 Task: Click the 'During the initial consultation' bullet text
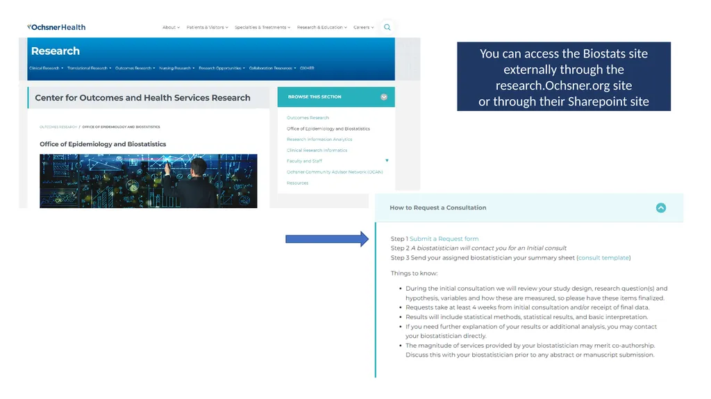pyautogui.click(x=537, y=293)
